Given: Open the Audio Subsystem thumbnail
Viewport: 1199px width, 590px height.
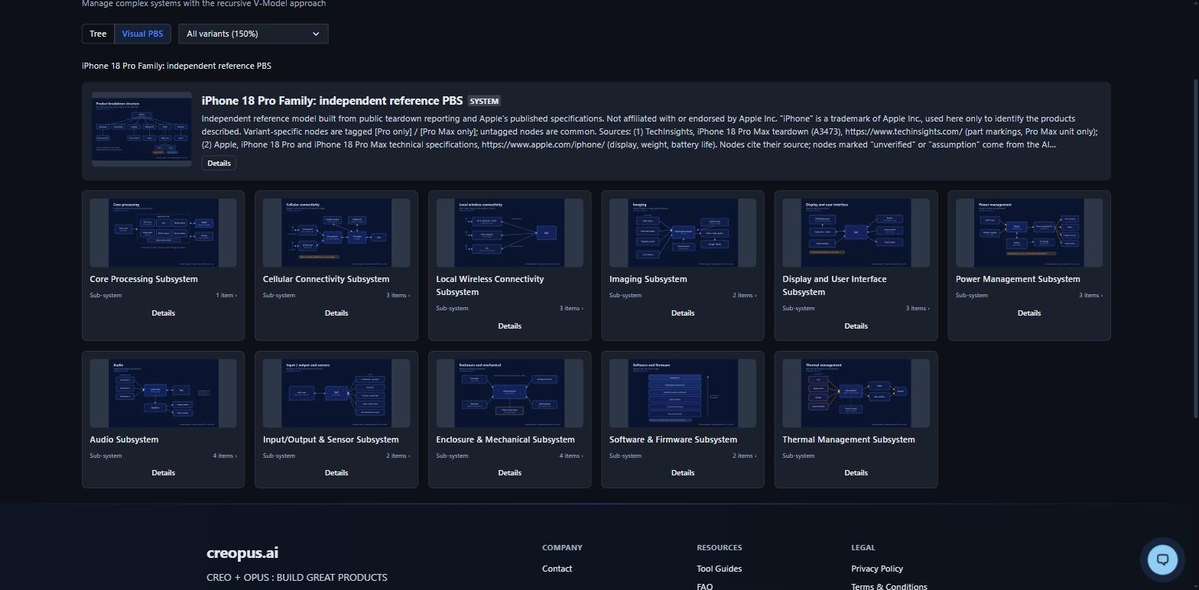Looking at the screenshot, I should (163, 393).
